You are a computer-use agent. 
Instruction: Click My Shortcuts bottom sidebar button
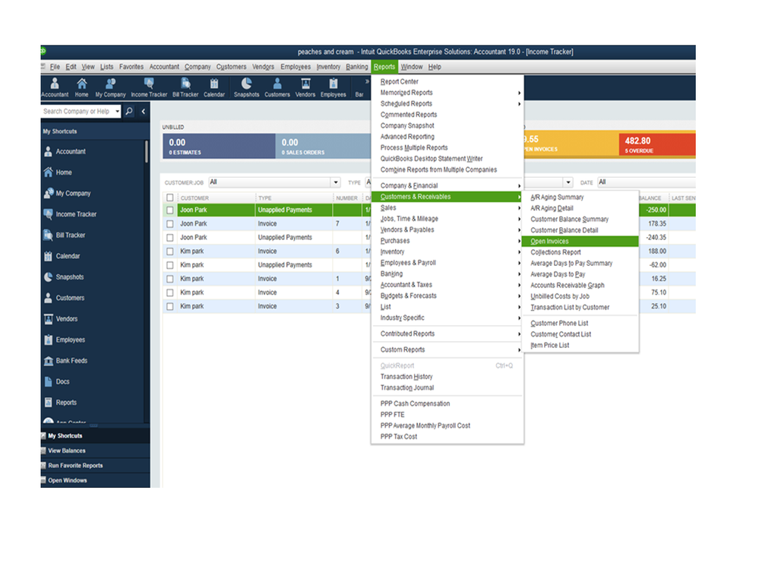tap(96, 436)
